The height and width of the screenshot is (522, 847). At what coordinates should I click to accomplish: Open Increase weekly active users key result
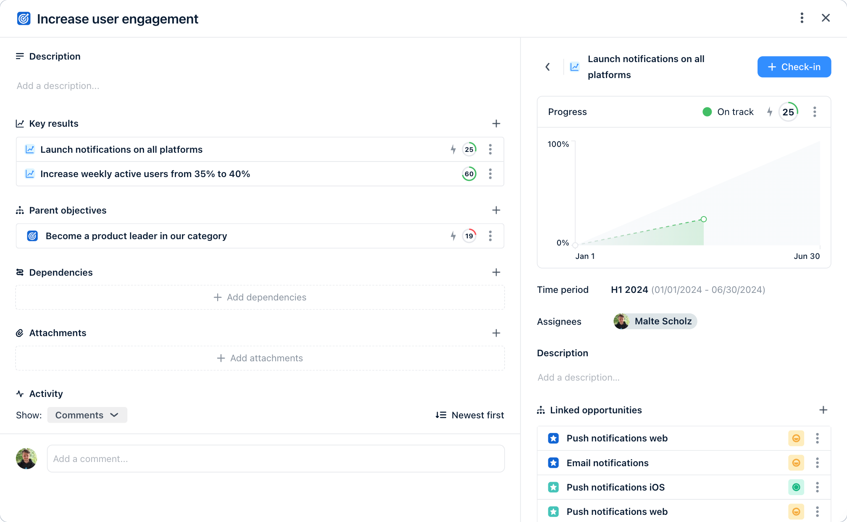(145, 174)
